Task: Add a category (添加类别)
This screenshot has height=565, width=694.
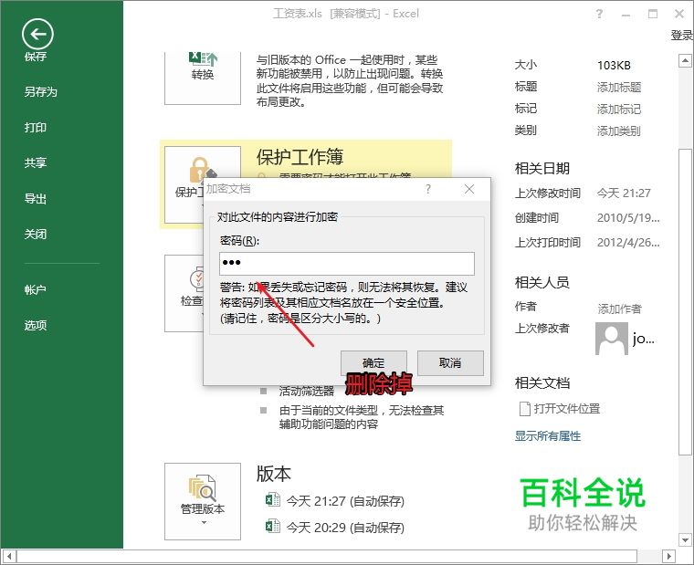Action: point(619,131)
